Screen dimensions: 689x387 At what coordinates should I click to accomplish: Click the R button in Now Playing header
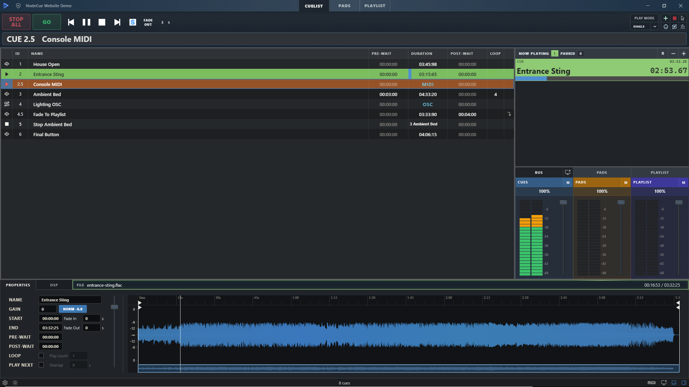pyautogui.click(x=663, y=53)
